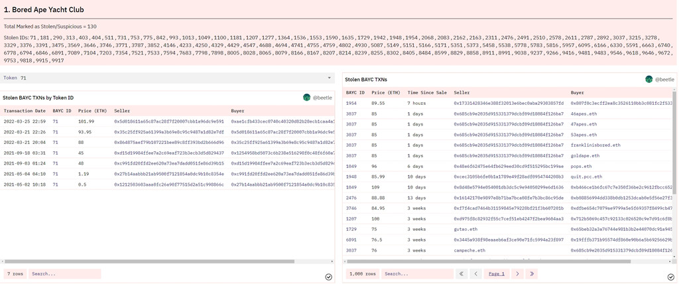Click checkmark status icon below the 7 rows table
679x284 pixels.
[x=328, y=277]
